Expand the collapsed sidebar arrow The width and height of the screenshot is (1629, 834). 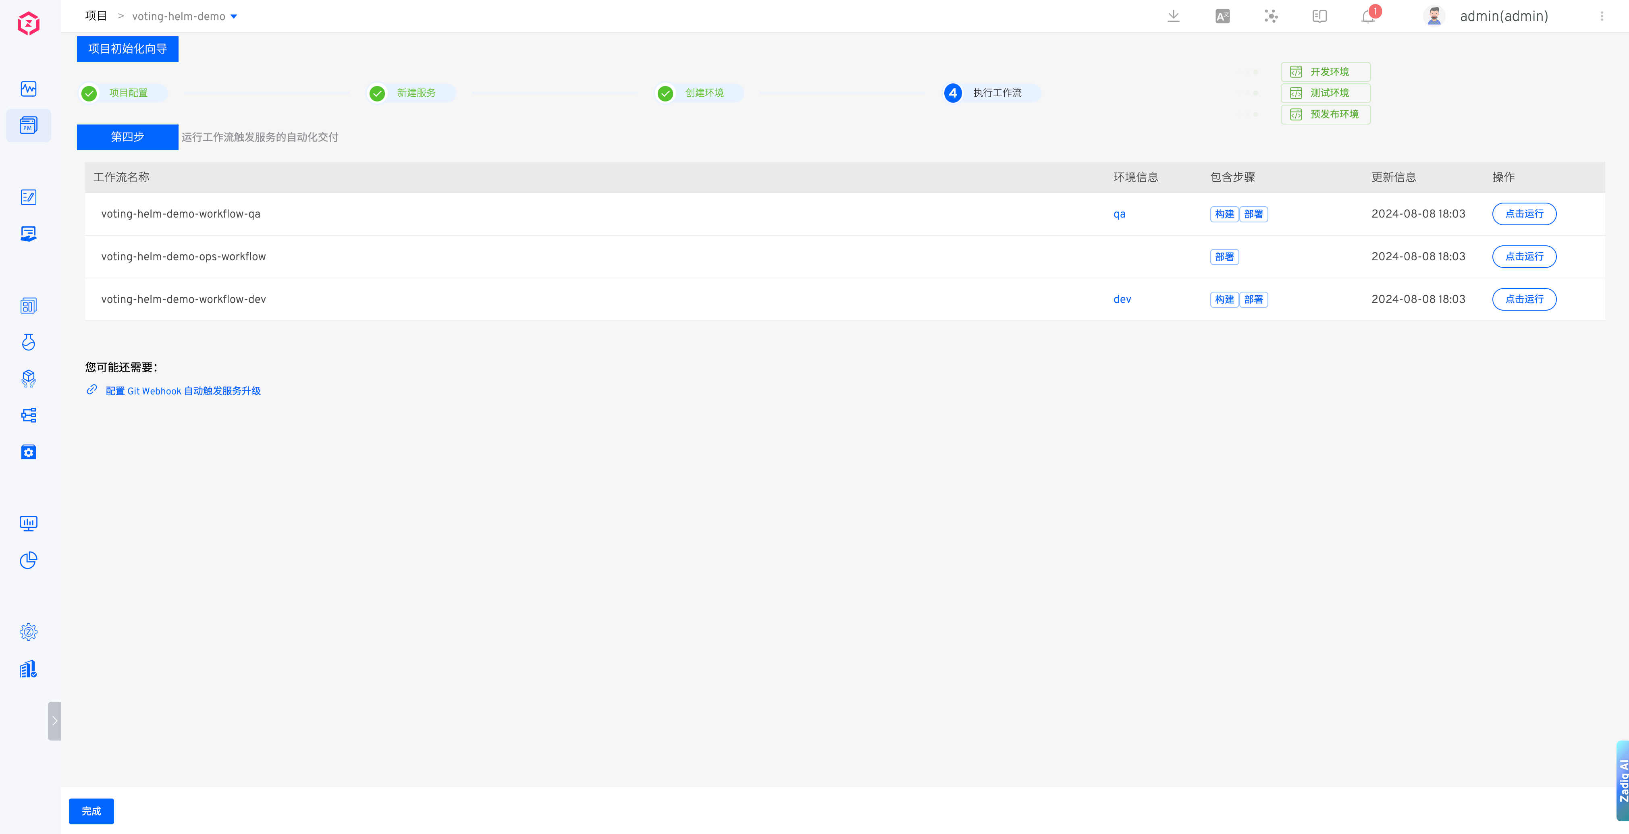coord(54,721)
